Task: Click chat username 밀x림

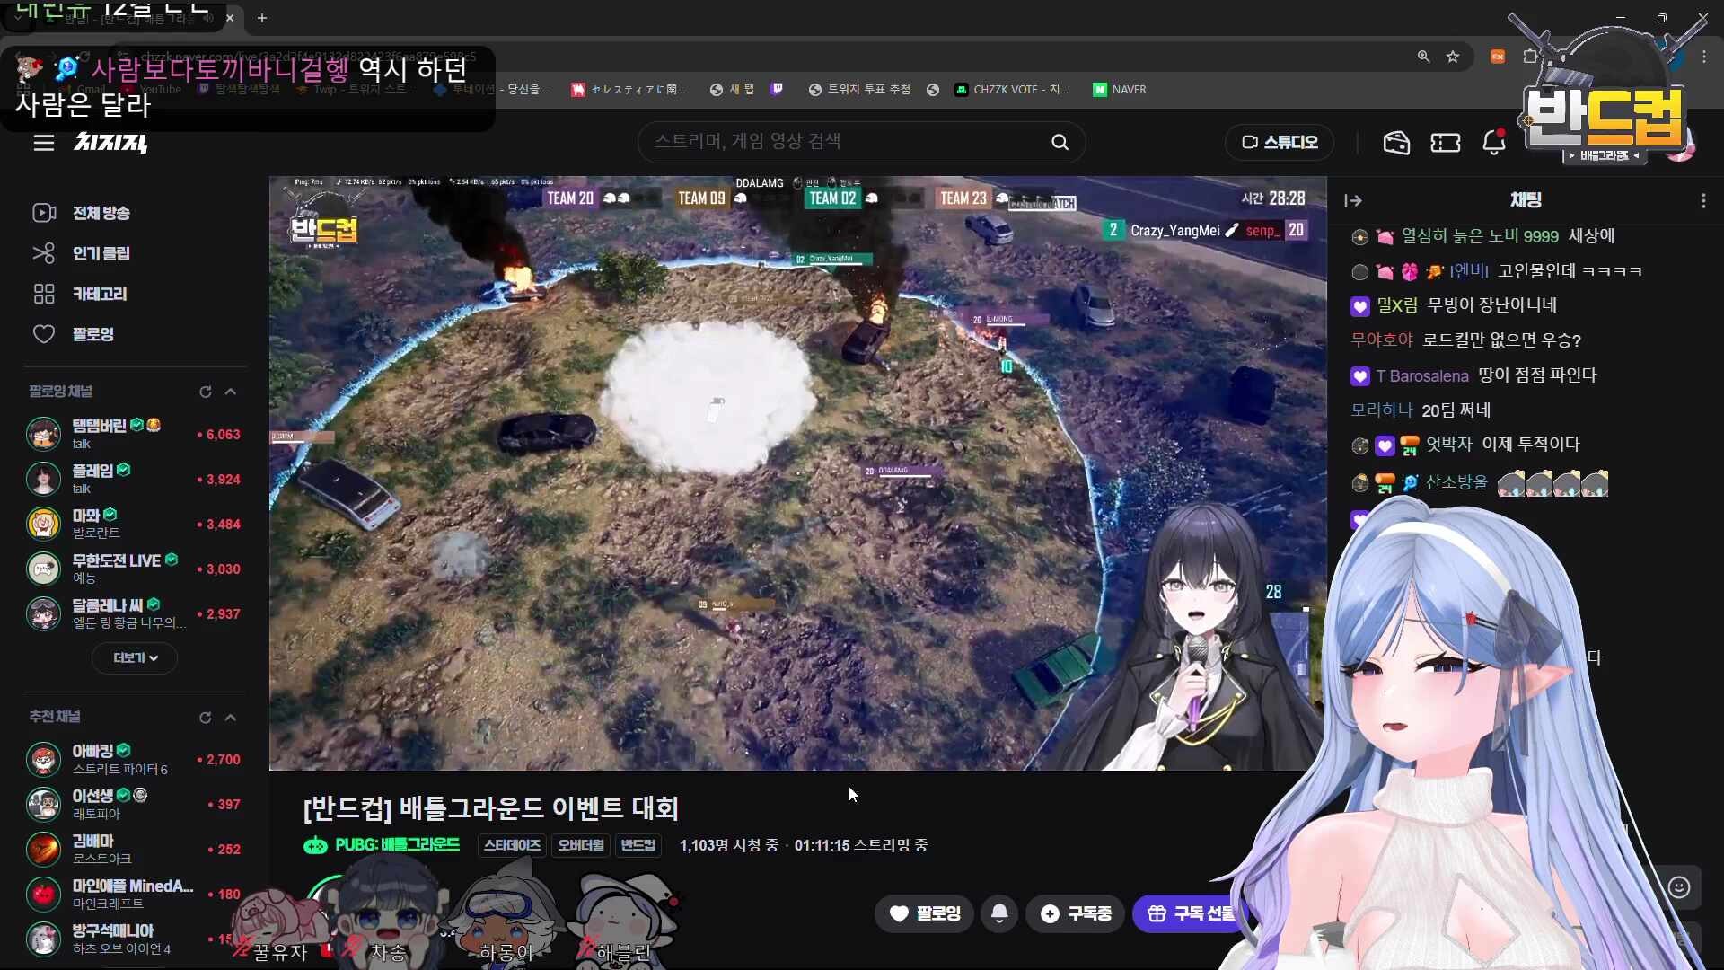Action: (x=1397, y=305)
